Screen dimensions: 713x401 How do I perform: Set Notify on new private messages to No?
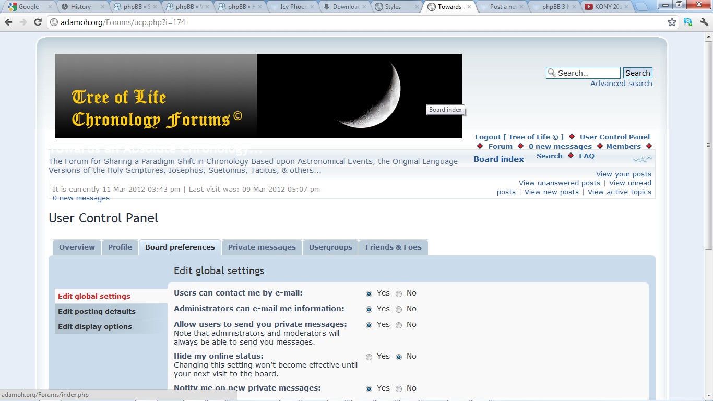pos(399,389)
